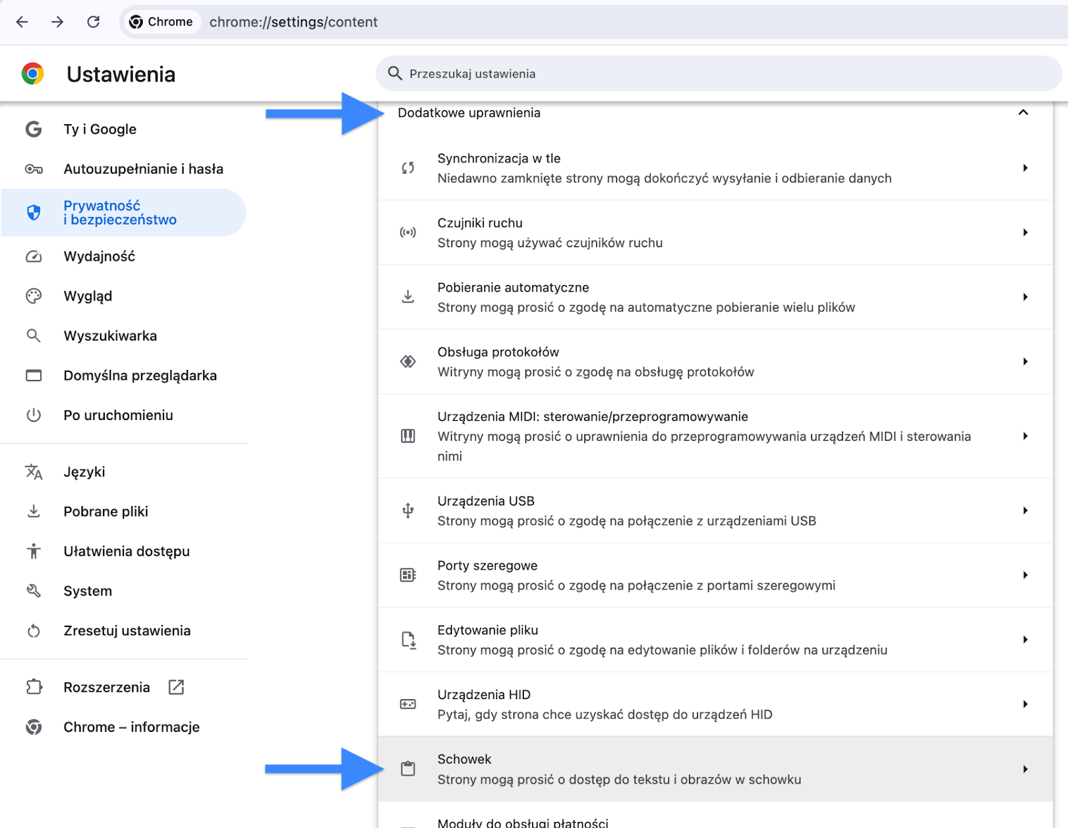Click the Czujniki ruchu title text
The height and width of the screenshot is (828, 1068).
pyautogui.click(x=480, y=223)
